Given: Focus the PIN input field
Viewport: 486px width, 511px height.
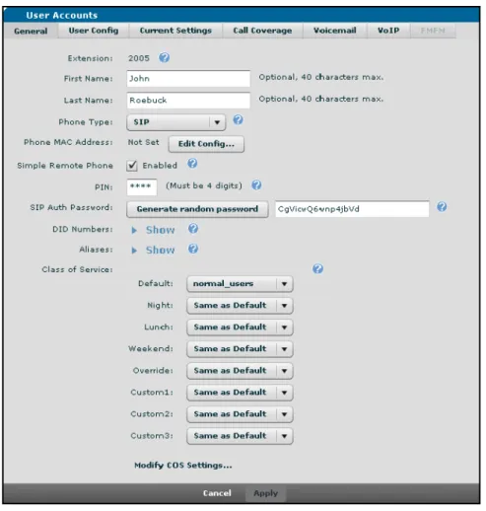Looking at the screenshot, I should pyautogui.click(x=142, y=187).
